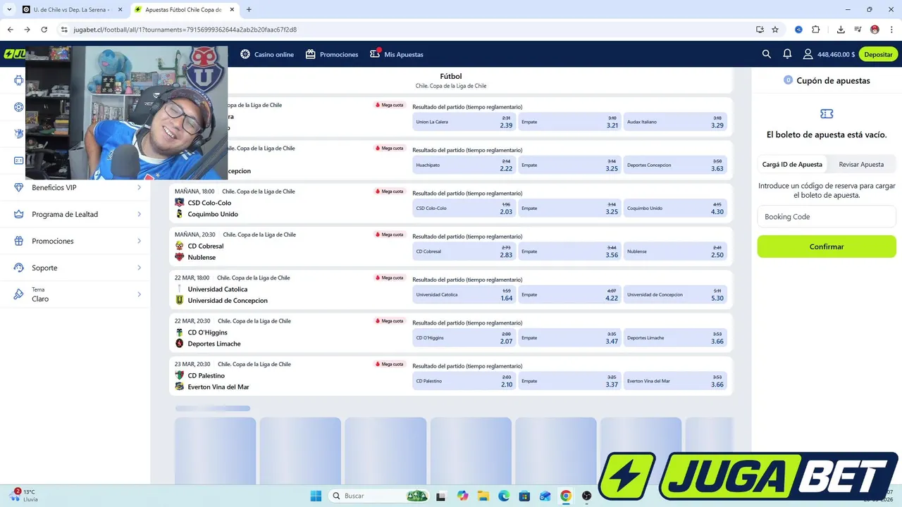This screenshot has width=902, height=507.
Task: Click the Cupón de apuestas heading
Action: click(833, 80)
